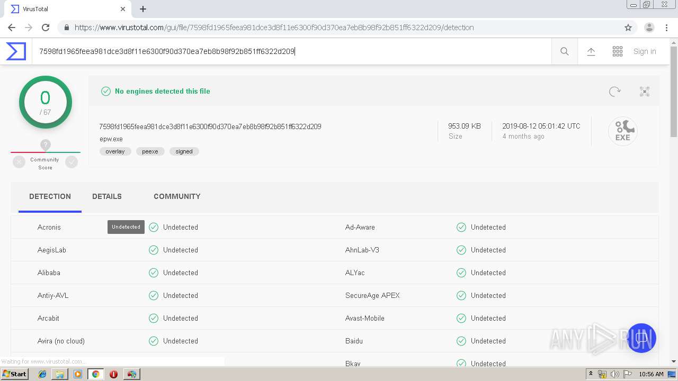Click the Avira (no cloud) engine name

pos(61,341)
